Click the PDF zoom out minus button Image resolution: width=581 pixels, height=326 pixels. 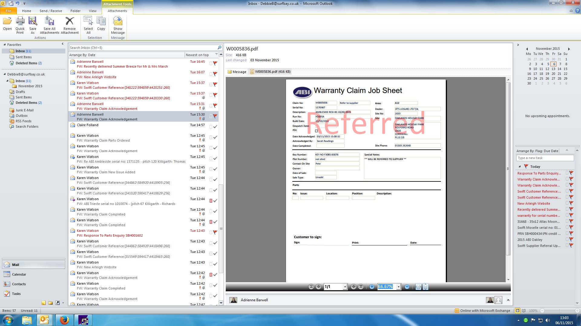407,287
